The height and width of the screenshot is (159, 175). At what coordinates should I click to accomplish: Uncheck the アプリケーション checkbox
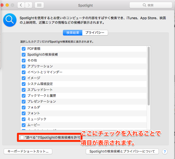pos(24,66)
